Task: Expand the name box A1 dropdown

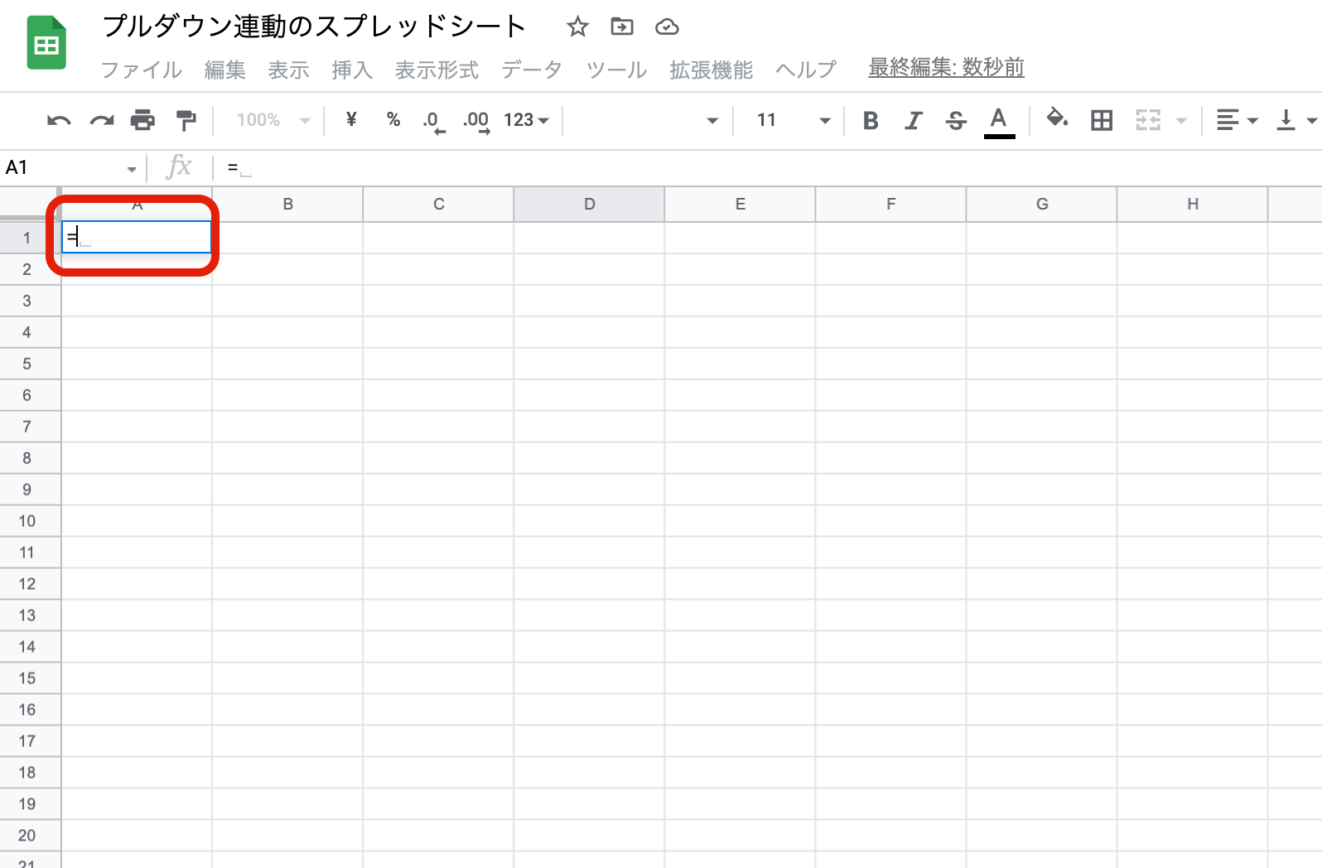Action: pos(131,169)
